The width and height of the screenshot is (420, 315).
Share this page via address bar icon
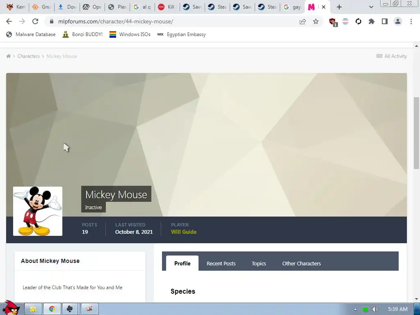coord(303,21)
